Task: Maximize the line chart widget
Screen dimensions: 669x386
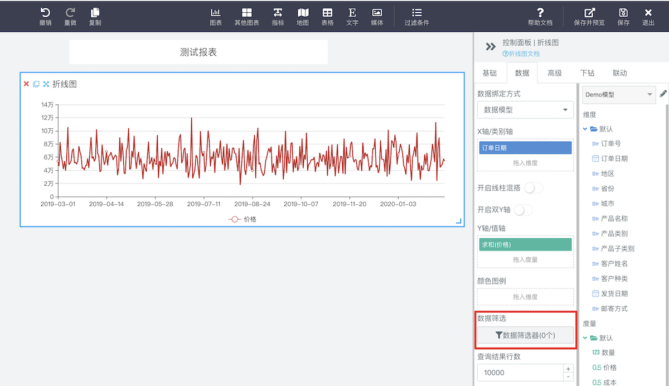Action: tap(46, 84)
